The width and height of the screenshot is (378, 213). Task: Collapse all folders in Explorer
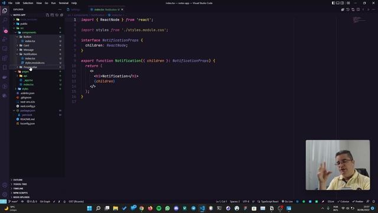coord(61,15)
